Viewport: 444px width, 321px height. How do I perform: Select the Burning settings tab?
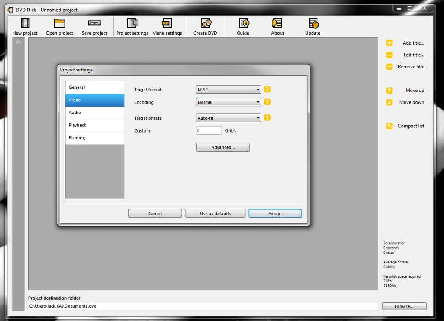[x=95, y=138]
